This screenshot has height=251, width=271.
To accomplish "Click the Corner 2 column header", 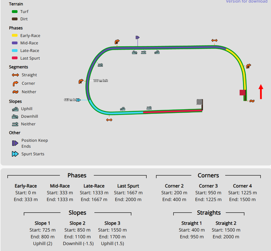I will [x=174, y=186].
